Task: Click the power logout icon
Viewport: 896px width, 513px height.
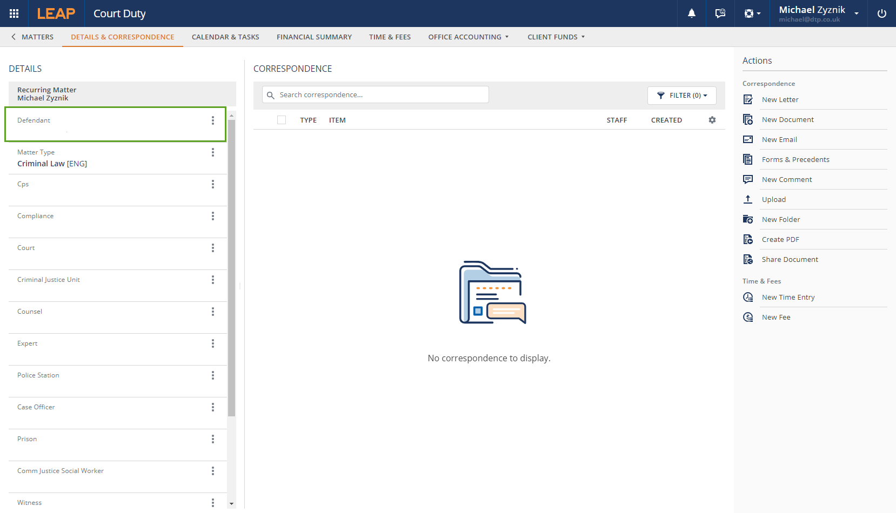Action: point(881,13)
